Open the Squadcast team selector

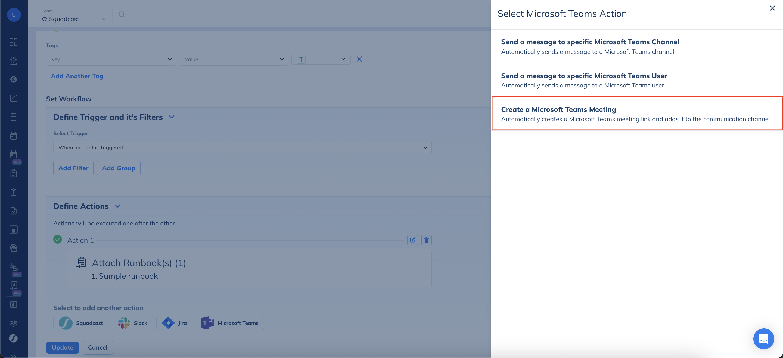point(74,19)
